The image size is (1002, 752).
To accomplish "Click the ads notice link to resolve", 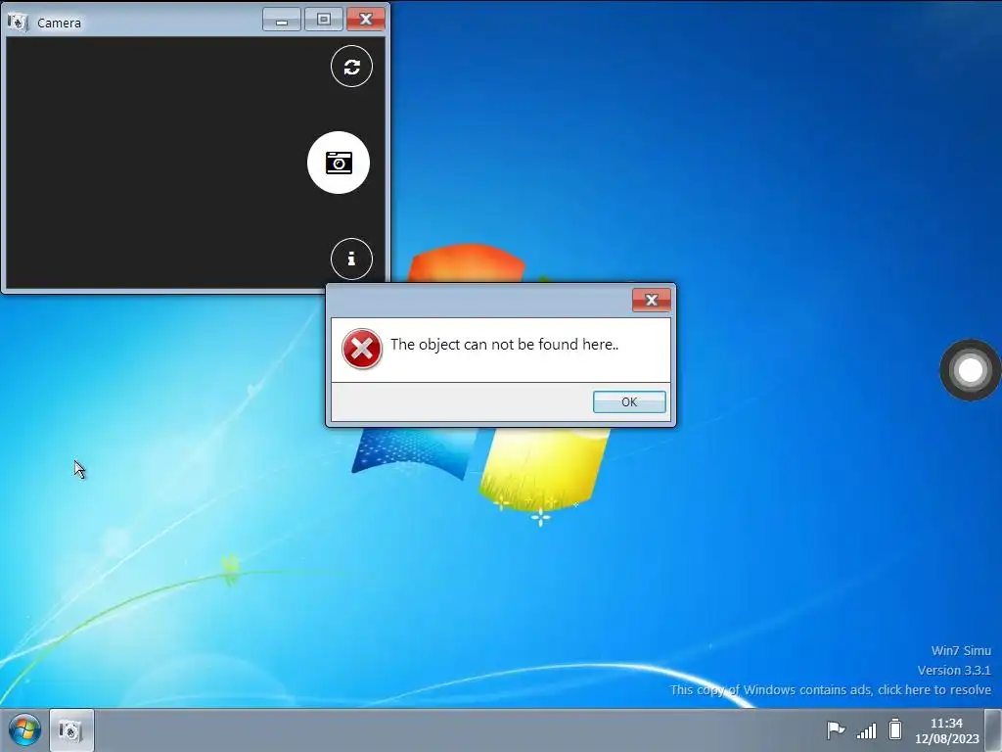I will point(830,690).
